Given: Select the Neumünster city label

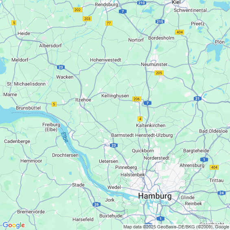Looking at the screenshot, I should click(154, 64).
